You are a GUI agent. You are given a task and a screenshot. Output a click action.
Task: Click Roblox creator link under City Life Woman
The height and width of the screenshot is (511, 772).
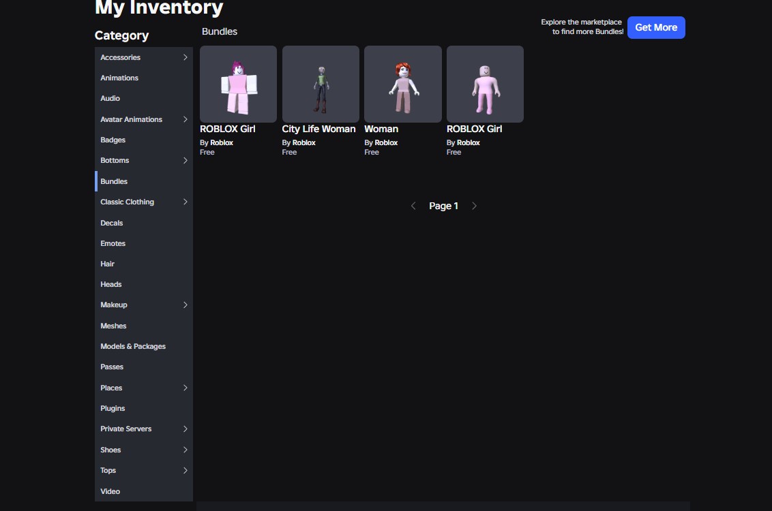pyautogui.click(x=303, y=142)
